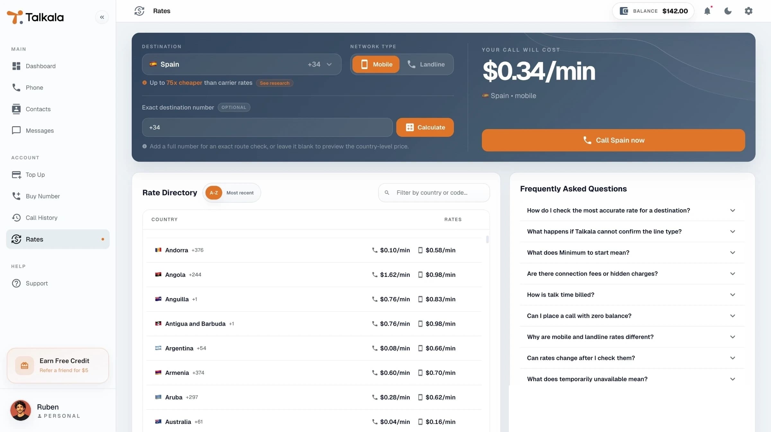Screen dimensions: 771x432
Task: Click Andorra's mobile rate $0.58/min
Action: [x=440, y=250]
